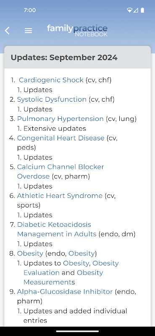Tap the cellular signal status icon

136,10
